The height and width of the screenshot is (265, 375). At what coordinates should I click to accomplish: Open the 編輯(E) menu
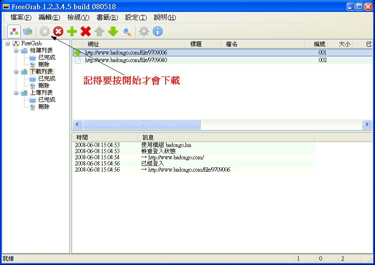[x=49, y=18]
